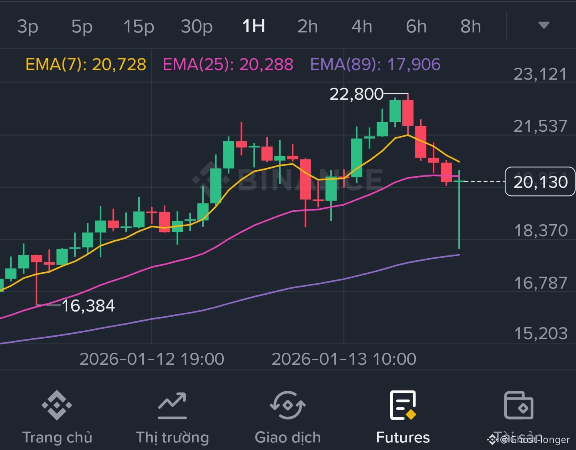Image resolution: width=576 pixels, height=450 pixels.
Task: Tap the 22,800 high price marker
Action: pos(356,94)
